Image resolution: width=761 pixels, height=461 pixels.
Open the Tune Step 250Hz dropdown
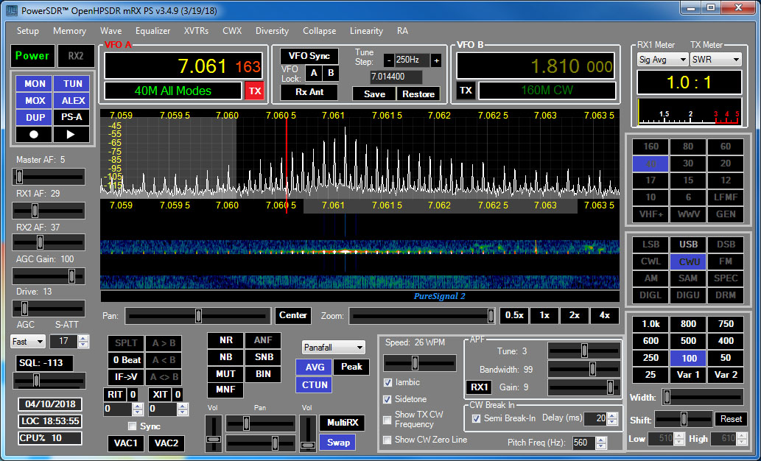(412, 60)
